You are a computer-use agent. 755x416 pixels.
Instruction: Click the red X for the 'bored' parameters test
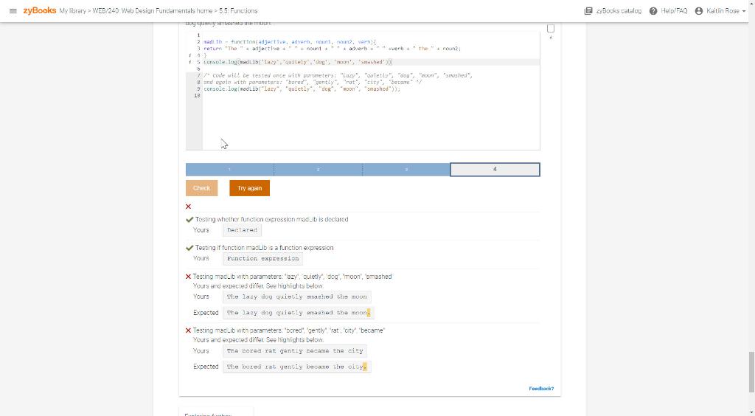(188, 330)
